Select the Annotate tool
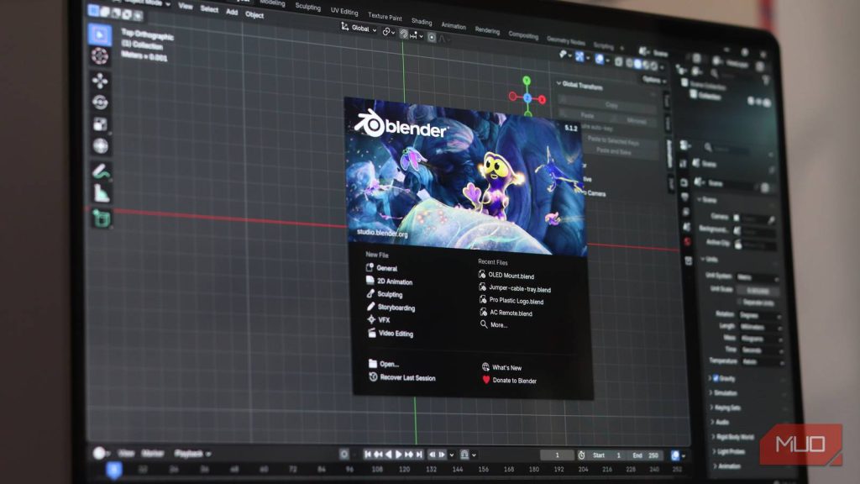 click(101, 171)
